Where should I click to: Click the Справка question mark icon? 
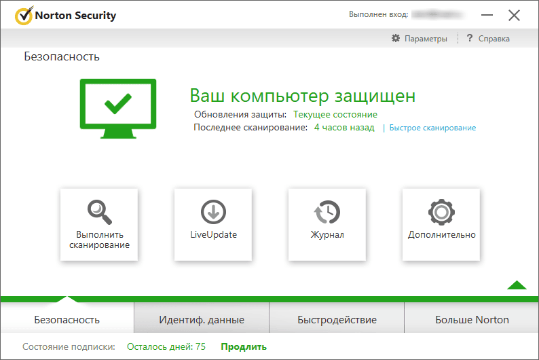click(x=470, y=38)
